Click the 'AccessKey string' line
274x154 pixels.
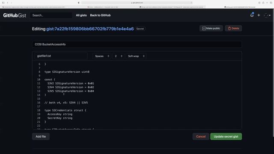pos(60,114)
